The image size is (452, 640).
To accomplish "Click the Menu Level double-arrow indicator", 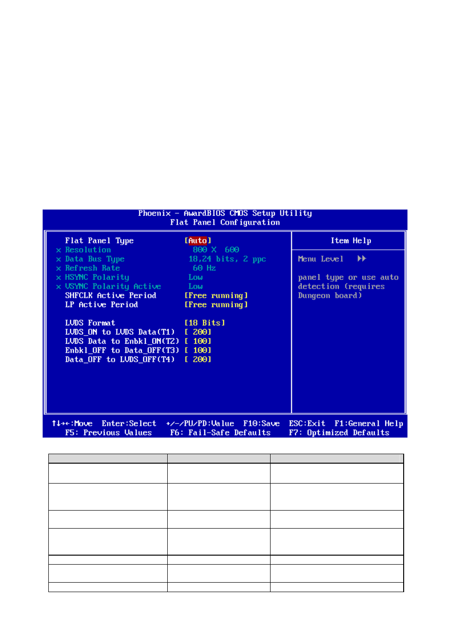I will tap(362, 259).
